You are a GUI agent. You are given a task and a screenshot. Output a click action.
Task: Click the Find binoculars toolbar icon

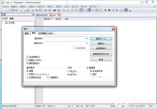click(55, 10)
